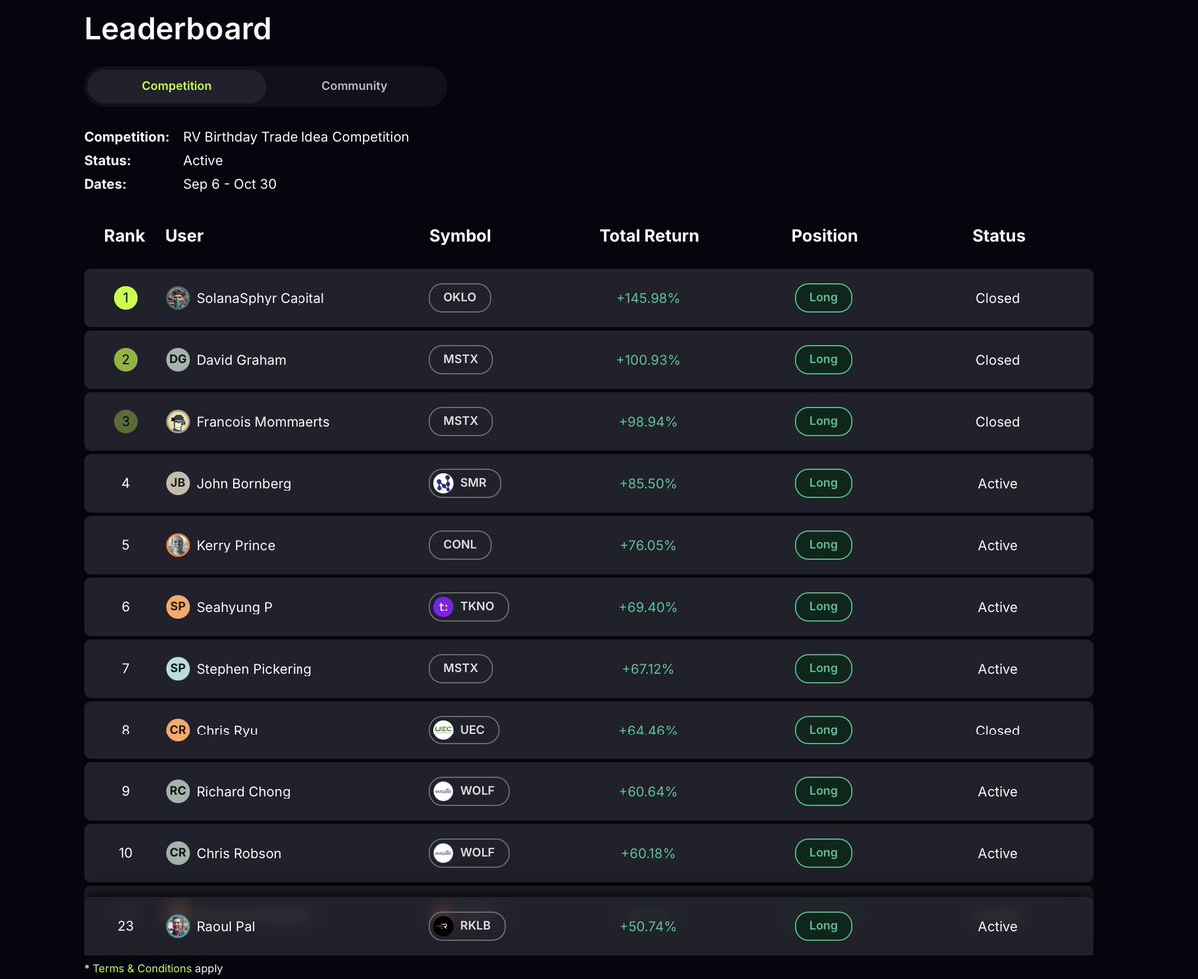Click SolanaSphyr Capital's avatar picture
The image size is (1198, 979).
click(x=178, y=298)
